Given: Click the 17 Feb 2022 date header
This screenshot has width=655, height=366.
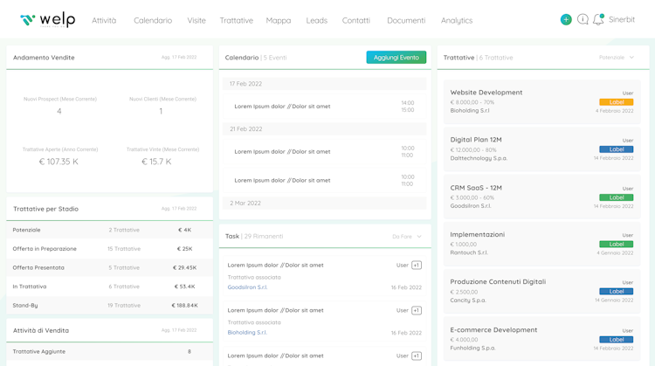Looking at the screenshot, I should point(325,84).
